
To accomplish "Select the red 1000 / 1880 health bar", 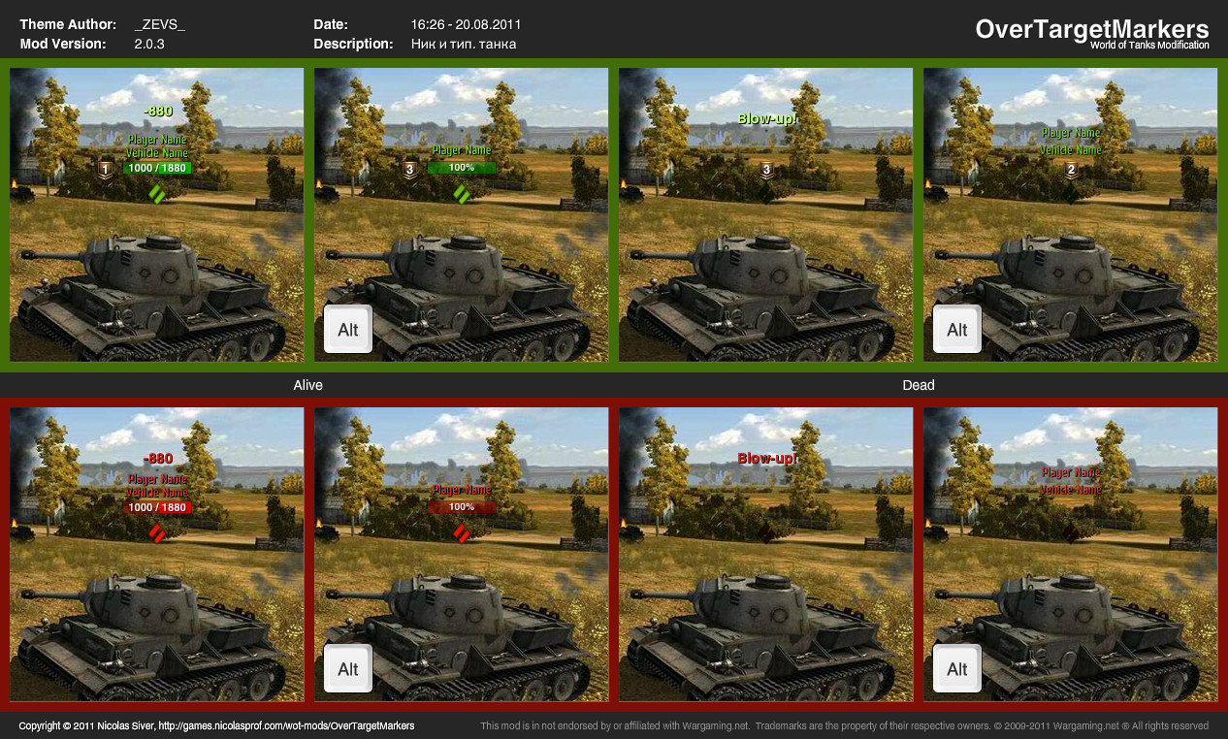I will tap(157, 507).
